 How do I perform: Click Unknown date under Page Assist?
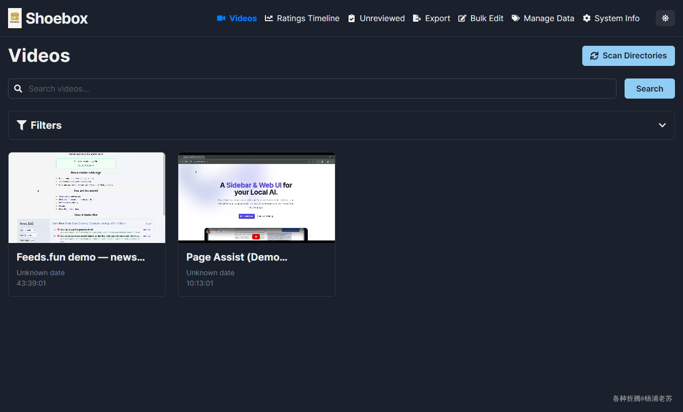pos(211,273)
